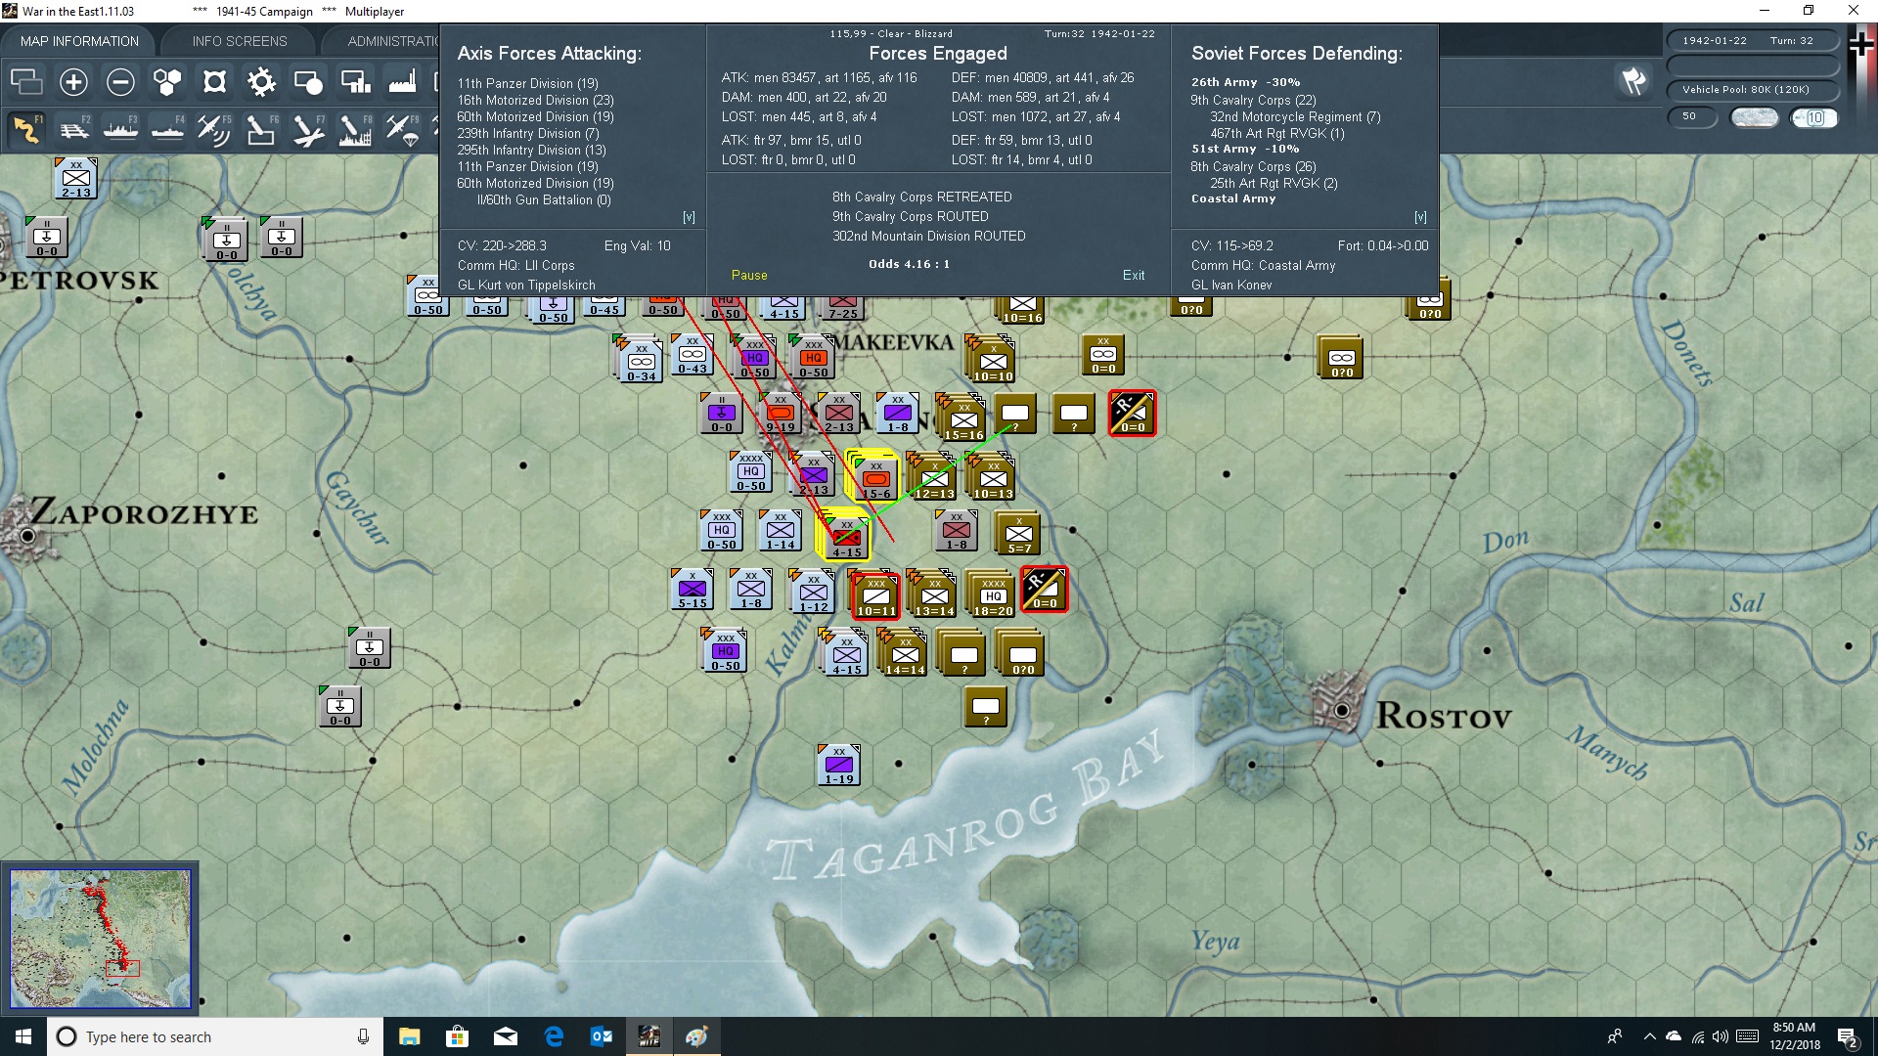Click the Windows taskbar search box

click(215, 1036)
